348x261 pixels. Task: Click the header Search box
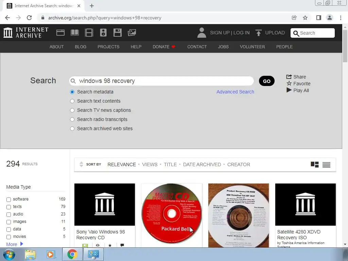[x=313, y=33]
